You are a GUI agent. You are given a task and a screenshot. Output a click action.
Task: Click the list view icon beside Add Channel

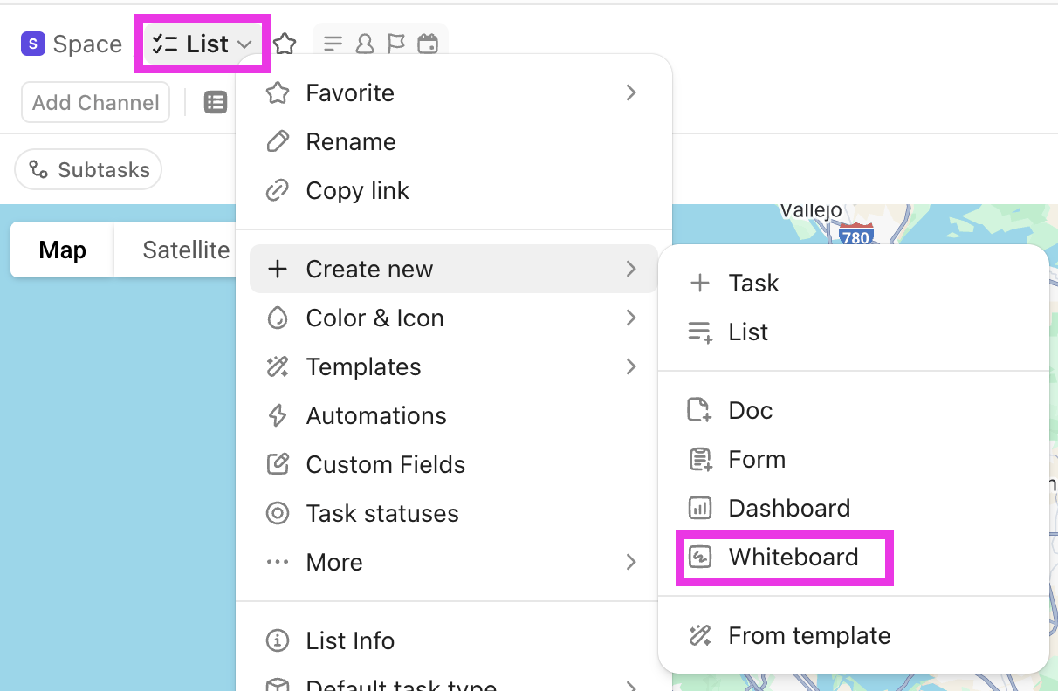click(x=215, y=102)
